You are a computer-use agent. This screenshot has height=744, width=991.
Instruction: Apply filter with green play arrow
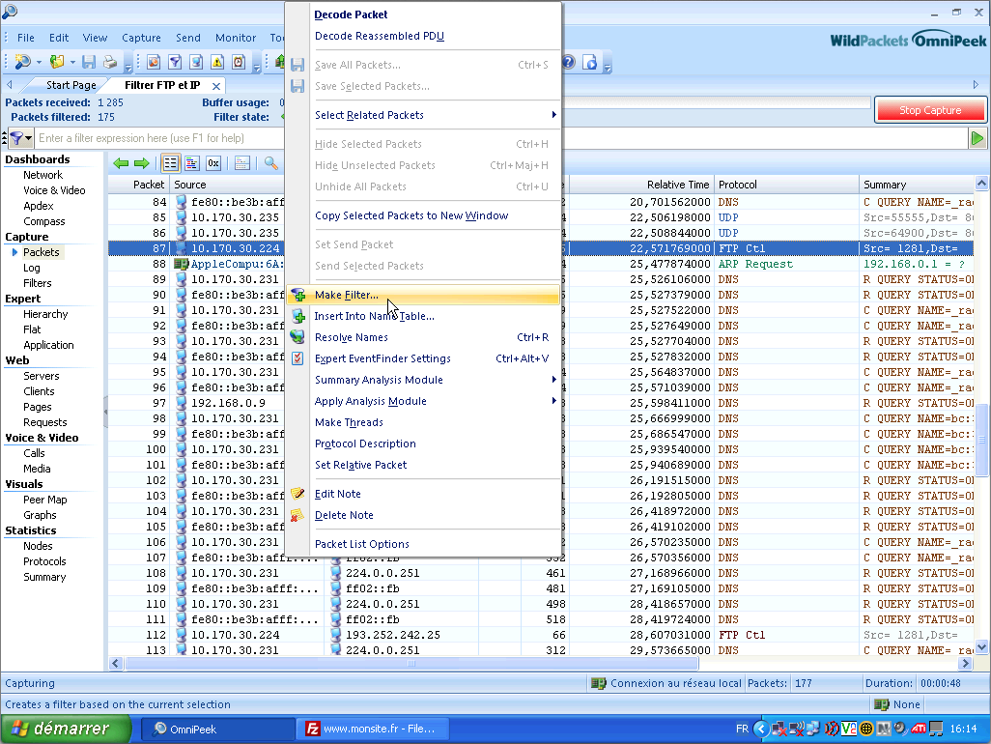[977, 138]
